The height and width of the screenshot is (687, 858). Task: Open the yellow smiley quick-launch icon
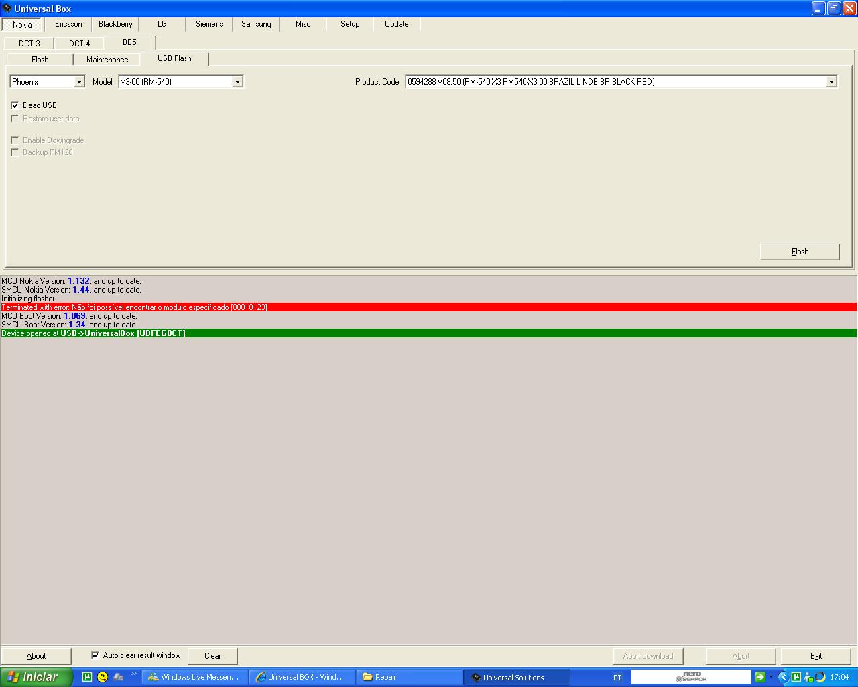pyautogui.click(x=103, y=677)
